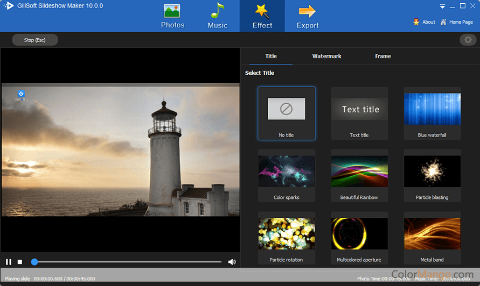Open the Export arrow icon
The height and width of the screenshot is (286, 480).
point(307,11)
